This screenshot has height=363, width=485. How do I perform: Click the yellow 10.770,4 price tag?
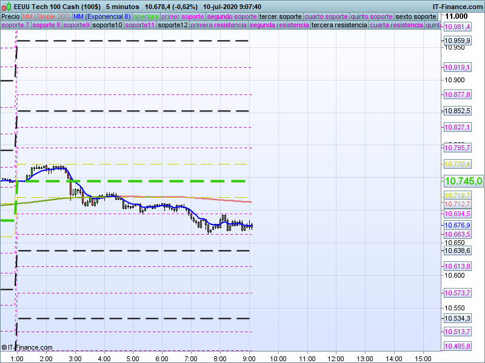click(x=458, y=164)
